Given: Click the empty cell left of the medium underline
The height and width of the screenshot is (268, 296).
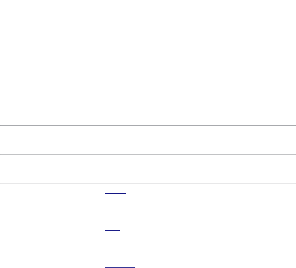Looking at the screenshot, I should pyautogui.click(x=52, y=202).
